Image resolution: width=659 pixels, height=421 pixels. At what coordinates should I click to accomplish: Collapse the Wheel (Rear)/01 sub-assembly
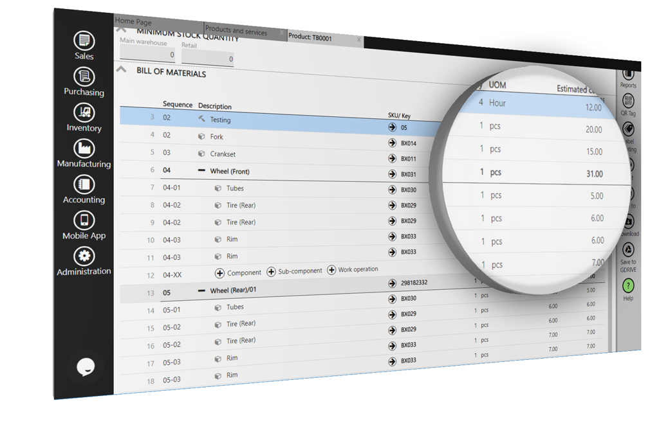(x=201, y=291)
